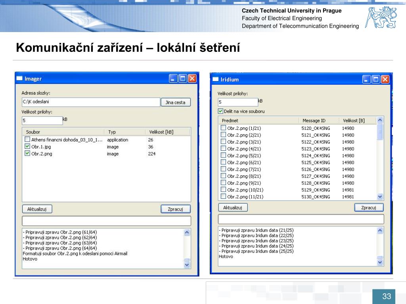Check the Athens financni dohoda file checkbox
The width and height of the screenshot is (406, 304).
coord(27,139)
